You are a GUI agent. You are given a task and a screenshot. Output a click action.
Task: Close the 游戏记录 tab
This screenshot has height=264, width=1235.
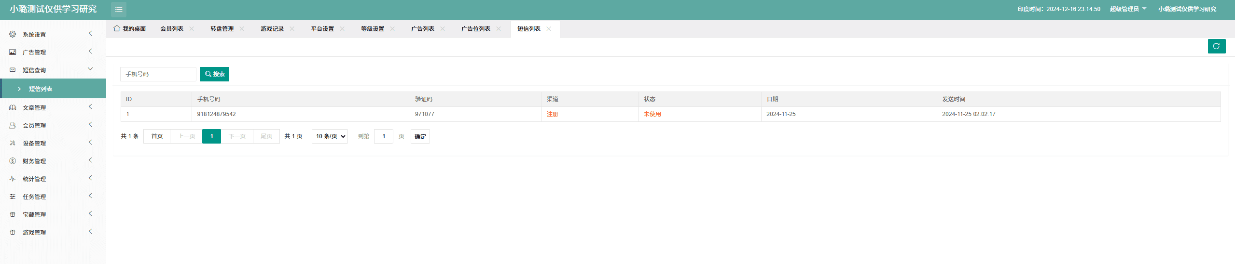click(x=292, y=29)
